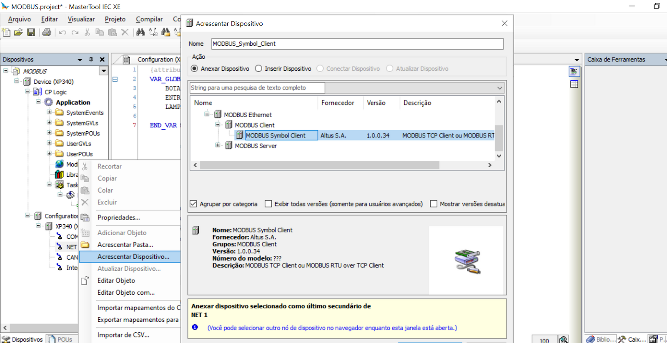Close the Dispositivos panel
667x343 pixels.
coord(102,60)
